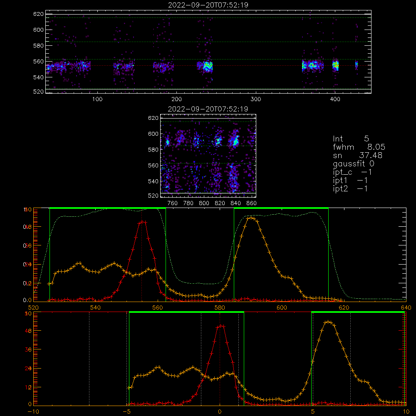The width and height of the screenshot is (416, 416).
Task: Click x-axis label -10 on bottom plot
Action: [x=33, y=412]
